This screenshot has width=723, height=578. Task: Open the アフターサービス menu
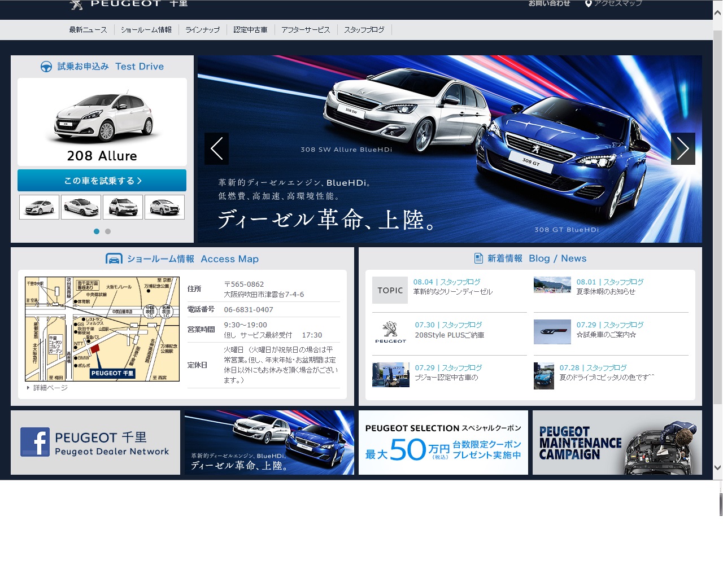306,30
